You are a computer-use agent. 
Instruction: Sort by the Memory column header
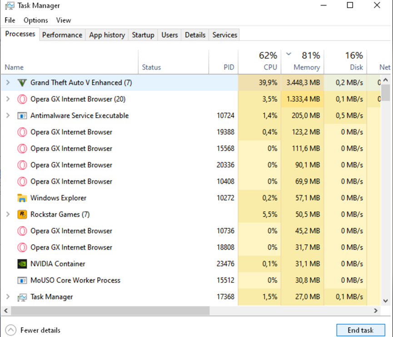(x=303, y=62)
